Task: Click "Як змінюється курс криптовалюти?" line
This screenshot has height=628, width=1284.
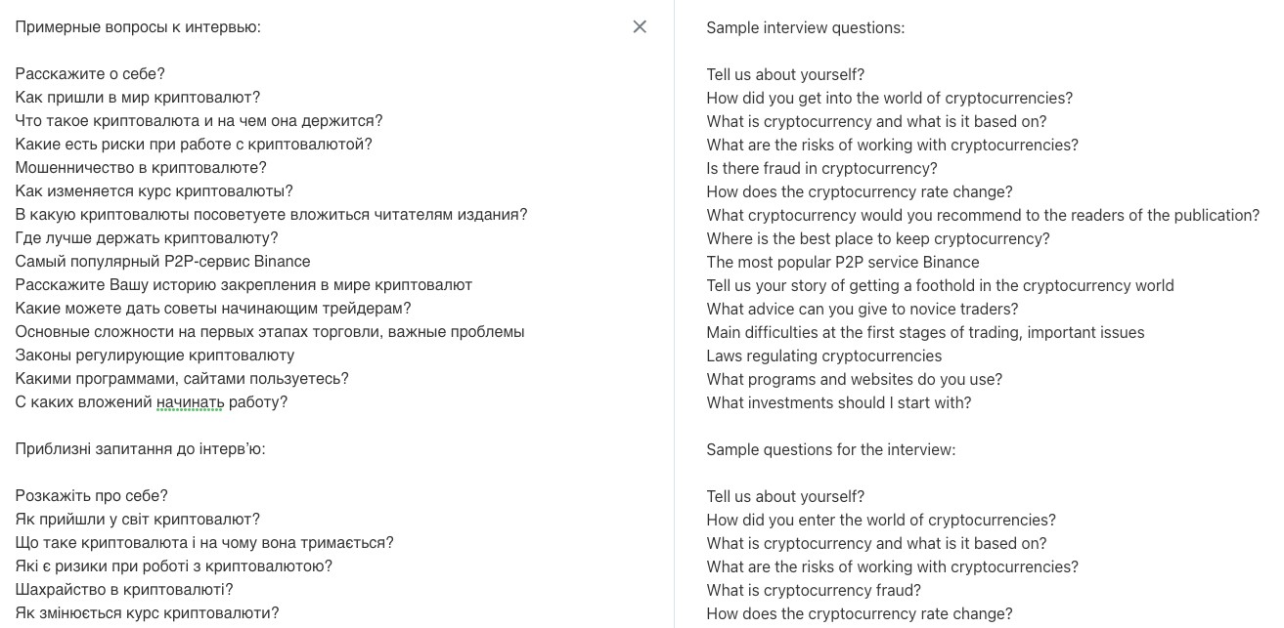Action: coord(147,613)
